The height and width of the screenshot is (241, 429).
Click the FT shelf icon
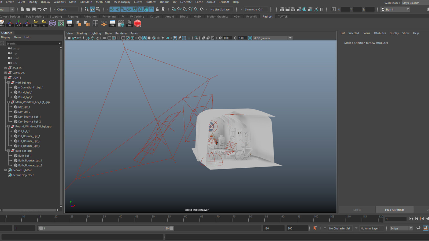(x=10, y=24)
